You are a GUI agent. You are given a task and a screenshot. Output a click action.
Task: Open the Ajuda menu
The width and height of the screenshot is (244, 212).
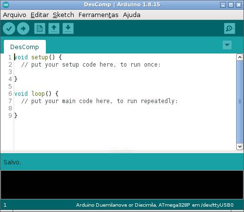coord(132,15)
